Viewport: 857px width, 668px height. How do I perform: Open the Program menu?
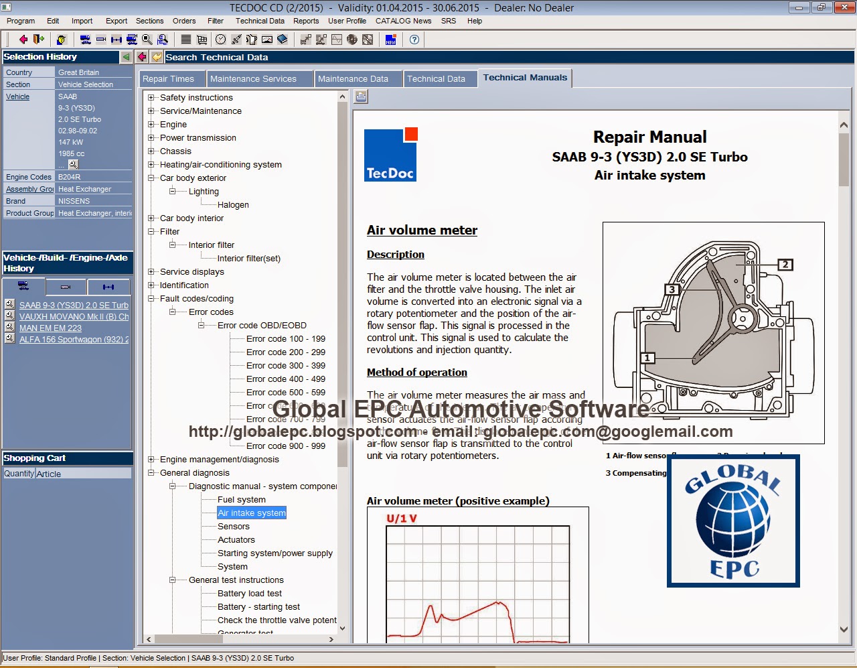coord(21,21)
